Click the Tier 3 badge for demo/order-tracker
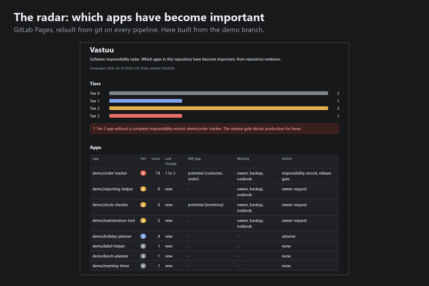 143,173
